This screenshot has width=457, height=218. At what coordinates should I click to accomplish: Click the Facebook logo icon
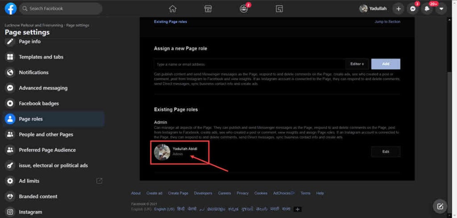pos(11,9)
